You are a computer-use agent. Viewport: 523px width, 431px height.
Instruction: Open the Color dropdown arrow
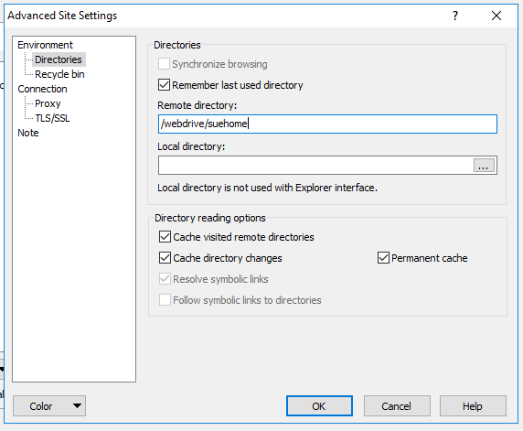pyautogui.click(x=77, y=406)
